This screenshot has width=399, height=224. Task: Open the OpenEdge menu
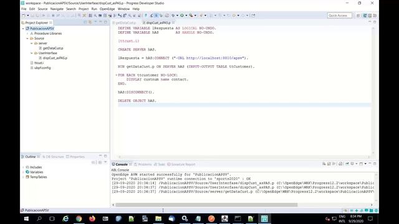[x=107, y=9]
